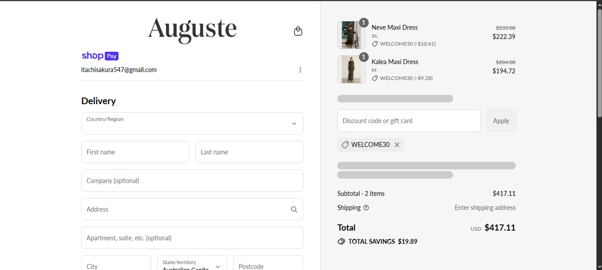This screenshot has width=602, height=270.
Task: Click the $194.72 price
Action: pos(504,71)
